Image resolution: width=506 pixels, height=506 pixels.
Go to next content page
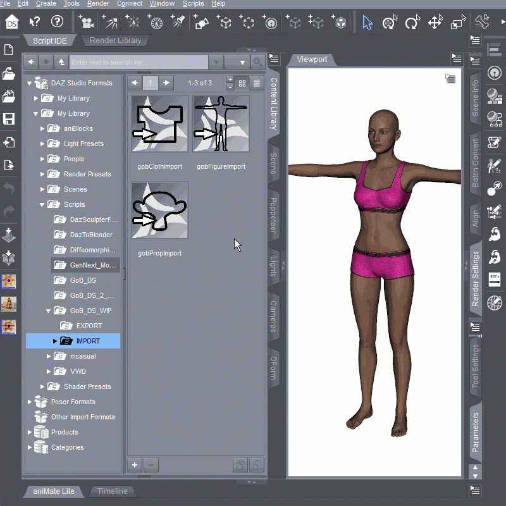pyautogui.click(x=166, y=83)
